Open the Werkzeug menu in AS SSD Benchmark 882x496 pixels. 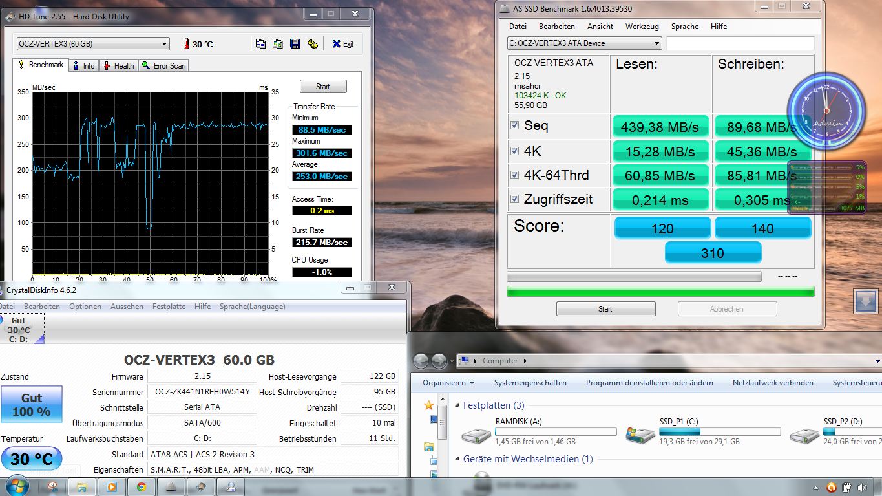642,27
